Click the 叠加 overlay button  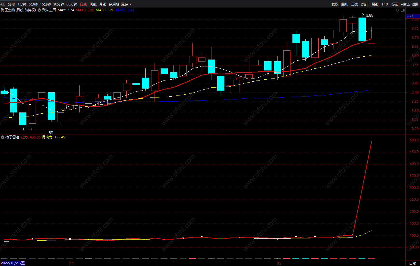pos(345,4)
